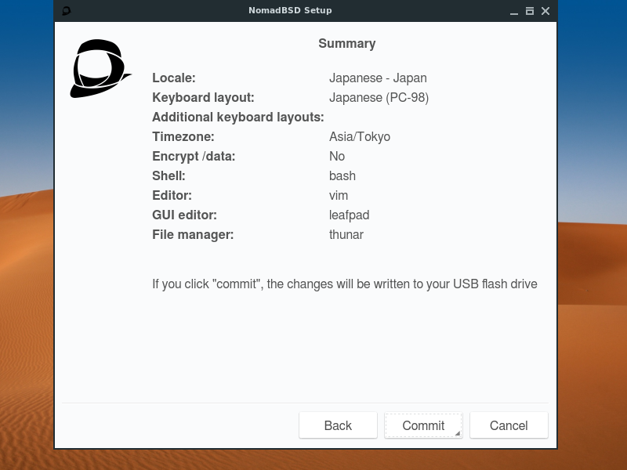627x470 pixels.
Task: Cancel the NomadBSD setup
Action: coord(509,425)
